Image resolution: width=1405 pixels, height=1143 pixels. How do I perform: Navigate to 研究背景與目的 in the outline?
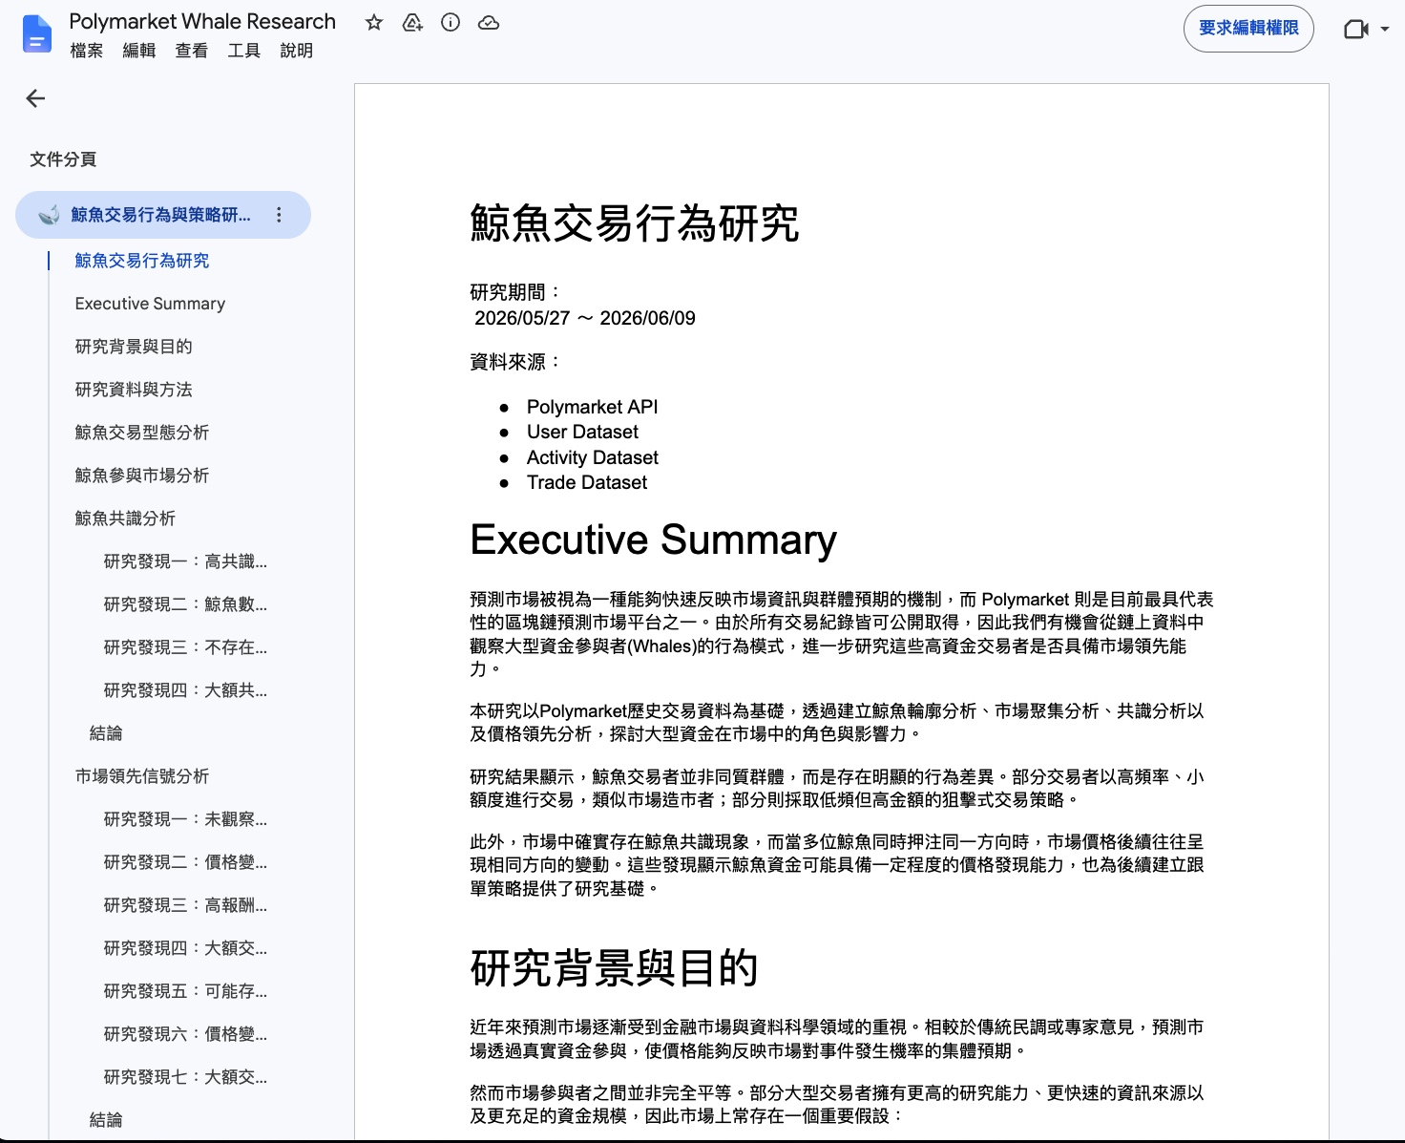point(134,347)
